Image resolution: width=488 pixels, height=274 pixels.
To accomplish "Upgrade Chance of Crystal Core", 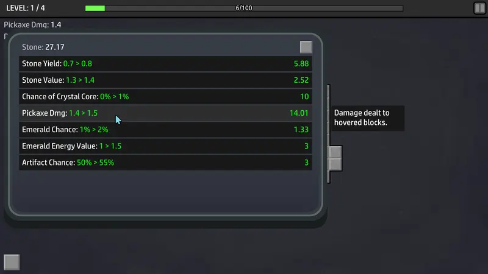I will pyautogui.click(x=165, y=97).
